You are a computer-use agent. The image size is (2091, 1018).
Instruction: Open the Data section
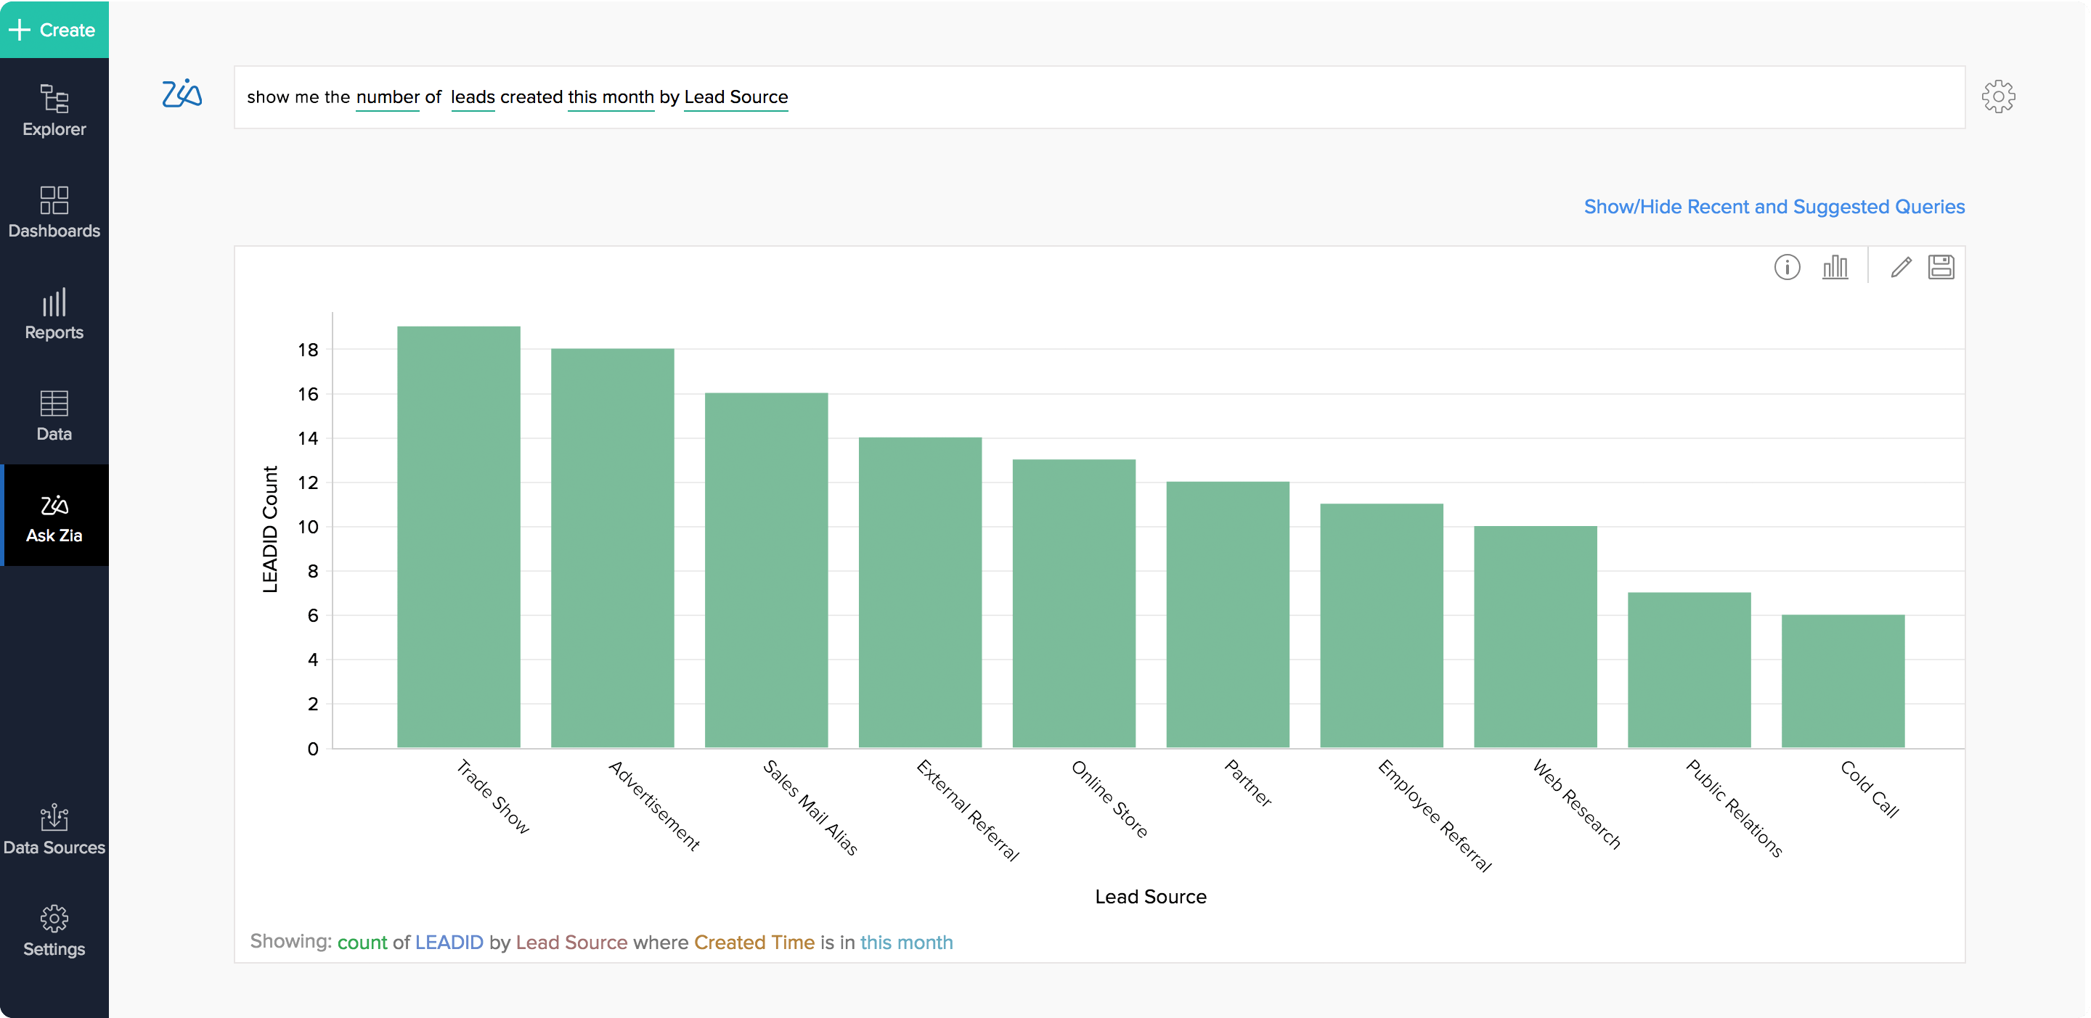(x=54, y=415)
